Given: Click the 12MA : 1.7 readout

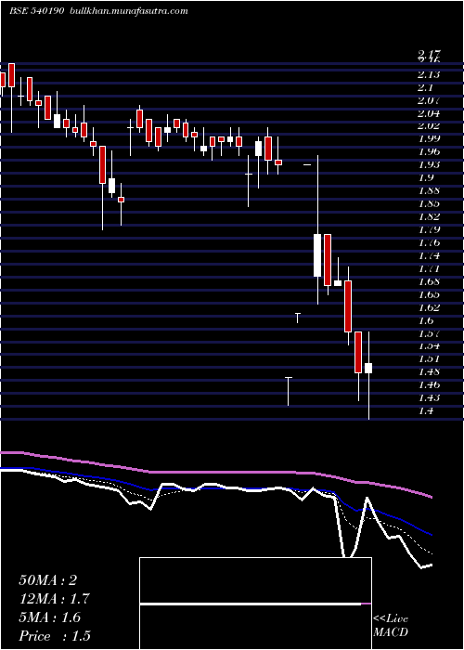Looking at the screenshot, I should [x=54, y=599].
